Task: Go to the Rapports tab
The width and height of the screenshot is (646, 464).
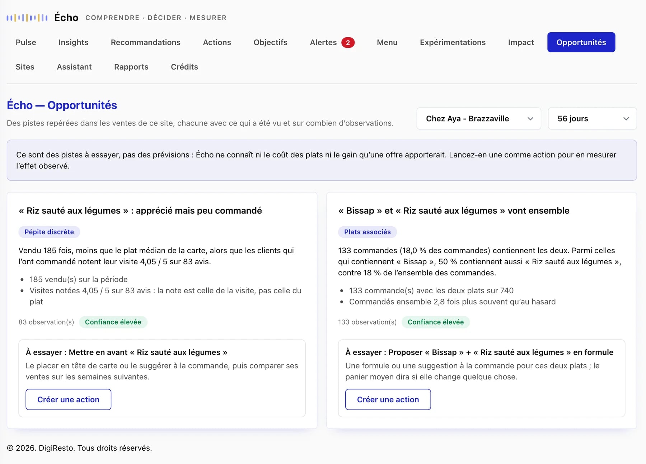Action: [x=131, y=67]
